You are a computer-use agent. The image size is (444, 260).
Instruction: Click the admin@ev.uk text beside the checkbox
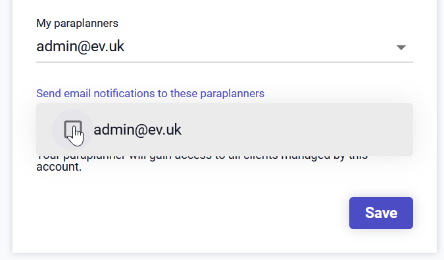[x=137, y=130]
